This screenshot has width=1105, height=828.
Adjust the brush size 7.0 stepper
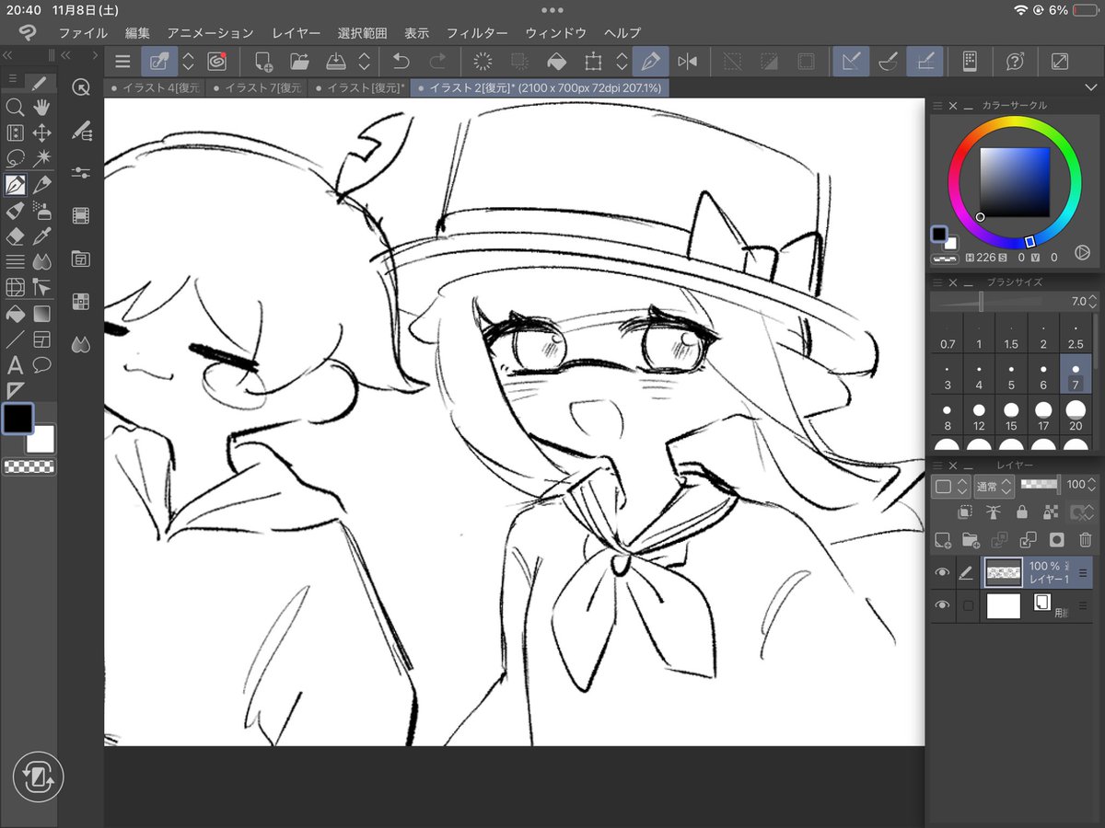coord(1092,302)
